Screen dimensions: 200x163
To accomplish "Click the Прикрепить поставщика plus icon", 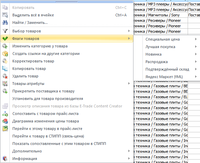I will point(5,91).
